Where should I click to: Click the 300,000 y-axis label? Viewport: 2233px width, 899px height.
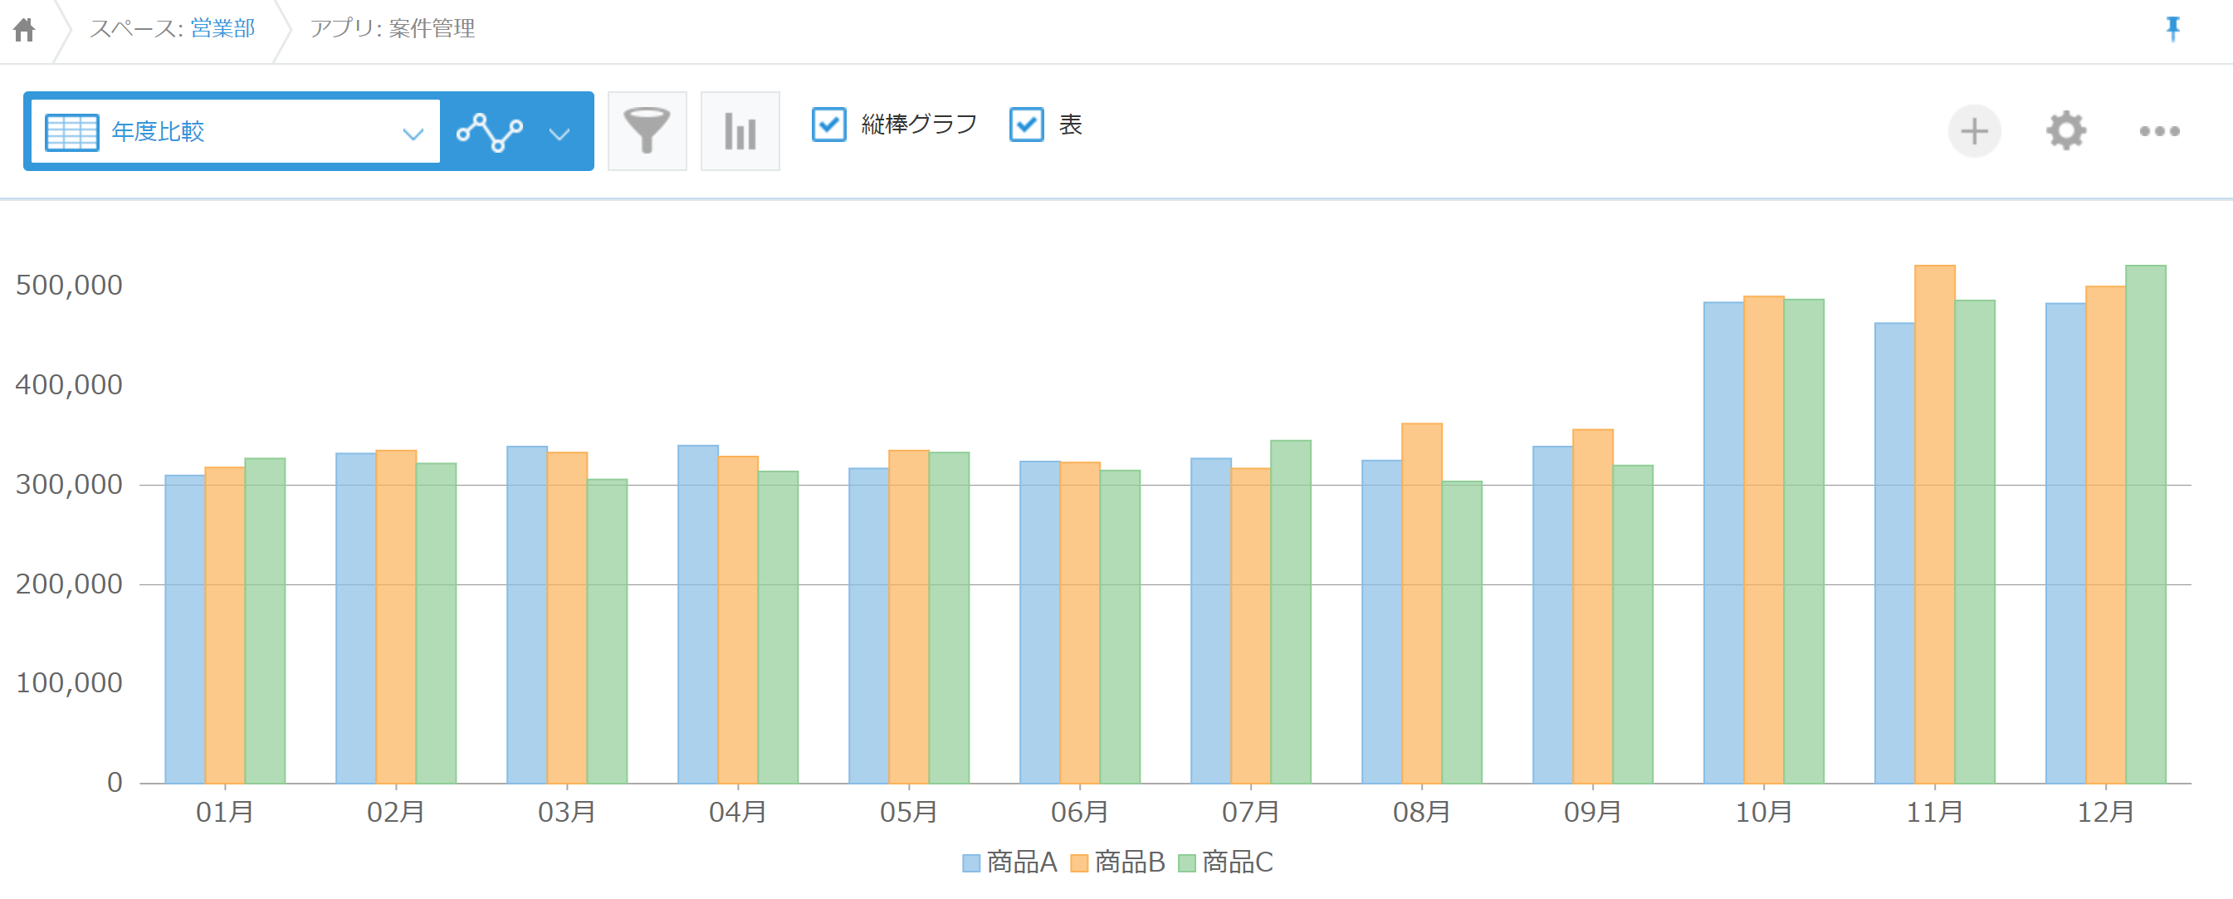pyautogui.click(x=70, y=485)
